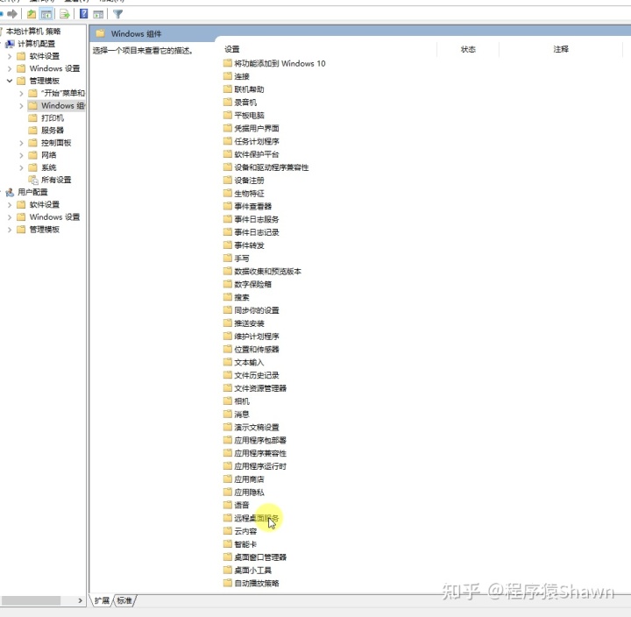Expand the 控制面板 tree node
The height and width of the screenshot is (617, 631).
21,143
